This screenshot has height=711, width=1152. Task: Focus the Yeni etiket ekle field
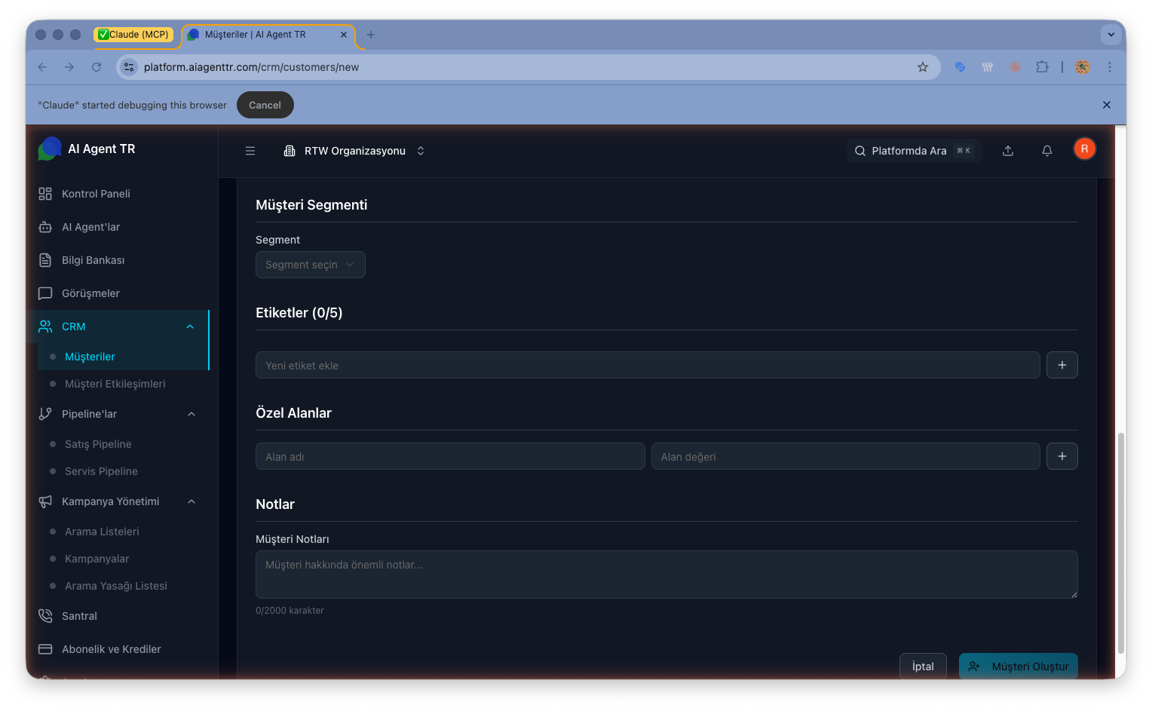(x=648, y=365)
